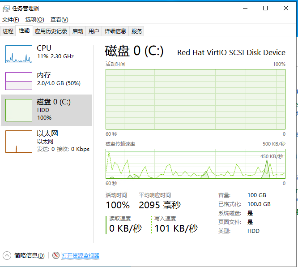Collapse view with 简略信息 chevron icon
The image size is (298, 267).
pos(7,255)
